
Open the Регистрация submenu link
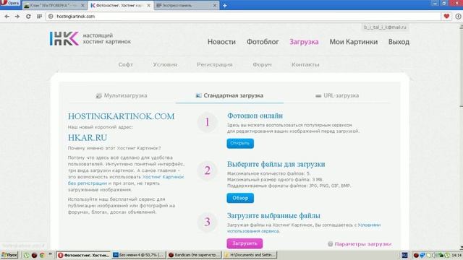[x=215, y=64]
